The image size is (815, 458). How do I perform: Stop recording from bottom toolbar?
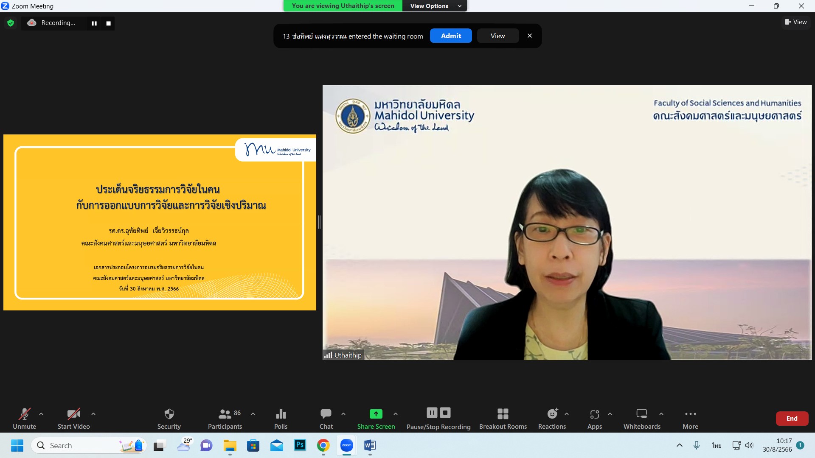(x=445, y=413)
